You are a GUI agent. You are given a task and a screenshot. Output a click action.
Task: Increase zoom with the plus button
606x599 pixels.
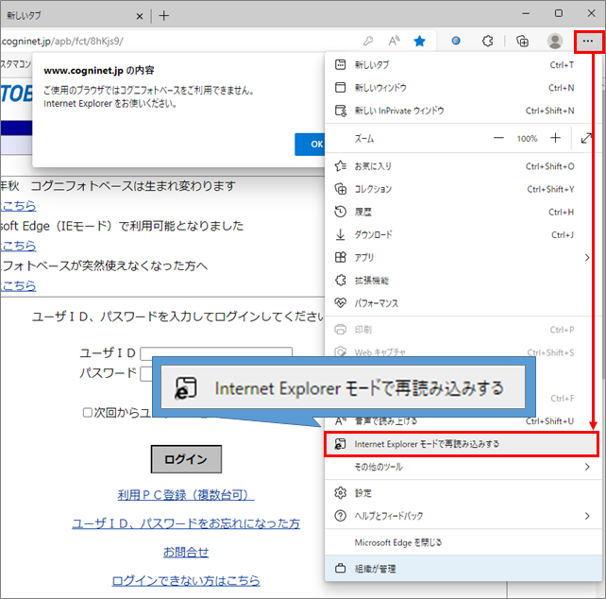(555, 138)
